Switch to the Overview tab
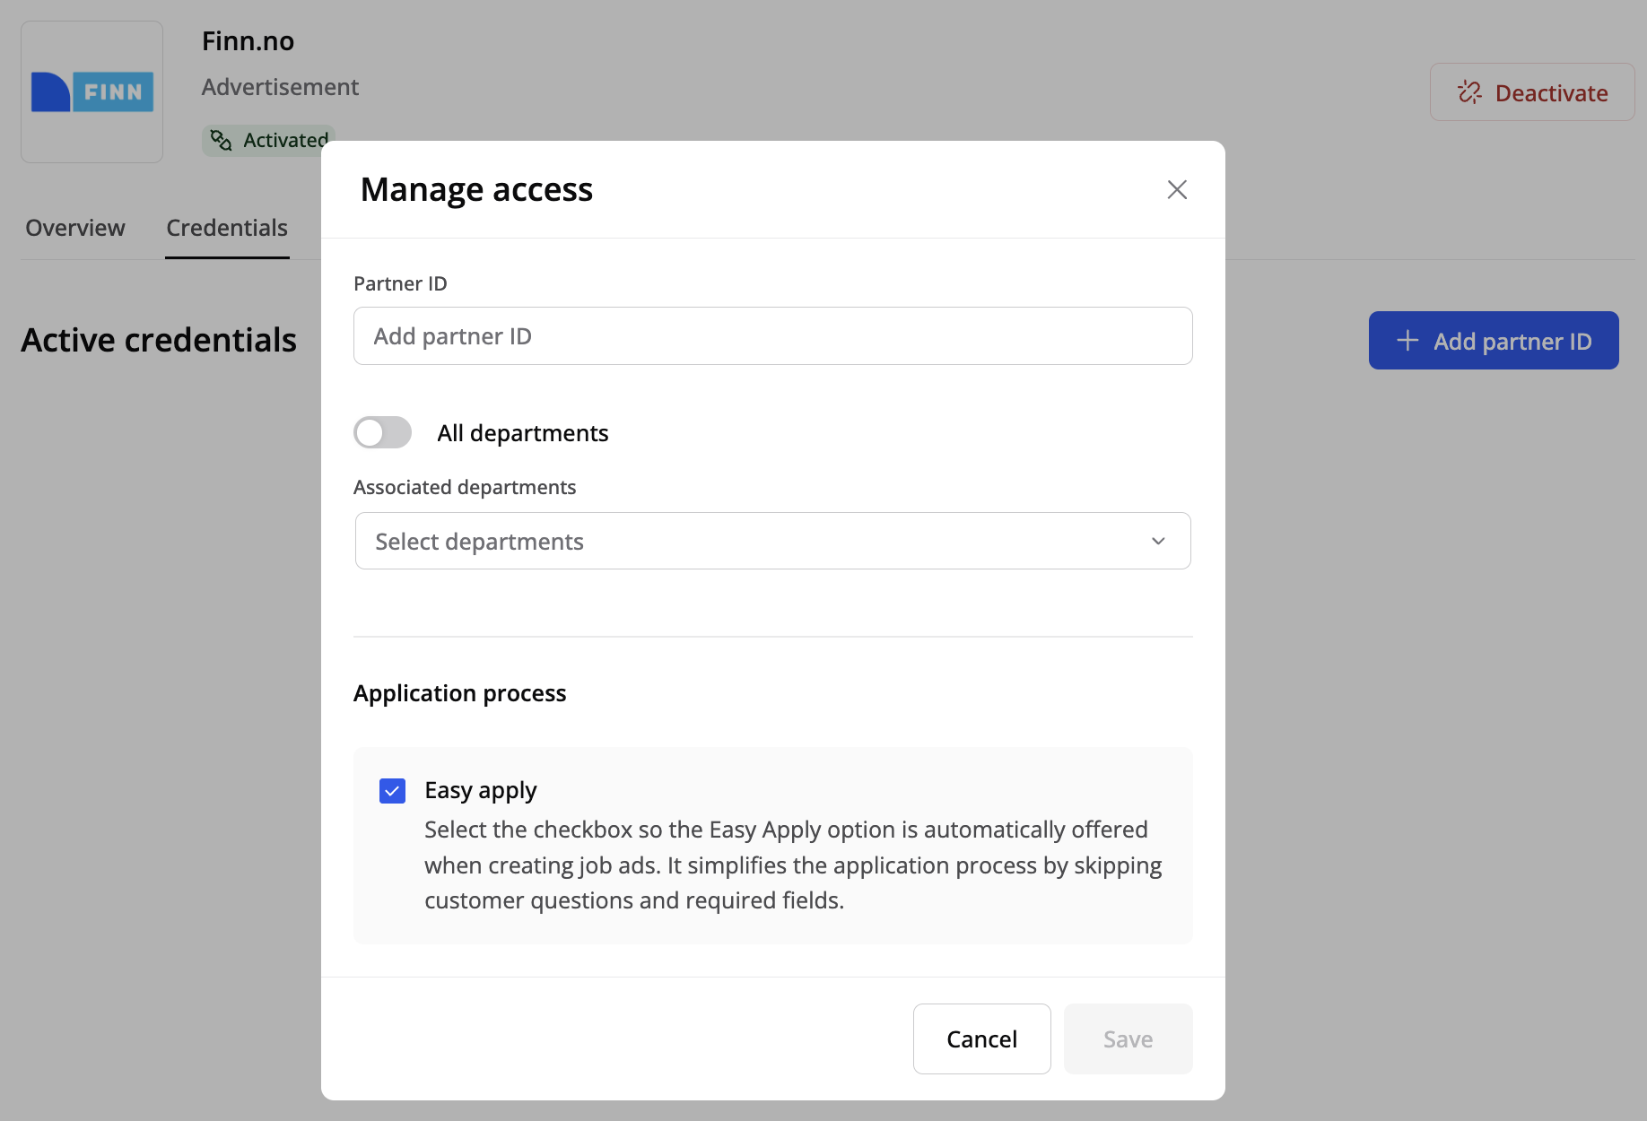The height and width of the screenshot is (1121, 1647). [75, 228]
